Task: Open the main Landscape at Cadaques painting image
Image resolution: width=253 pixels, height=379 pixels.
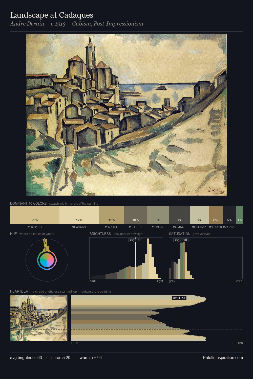Action: click(x=126, y=115)
